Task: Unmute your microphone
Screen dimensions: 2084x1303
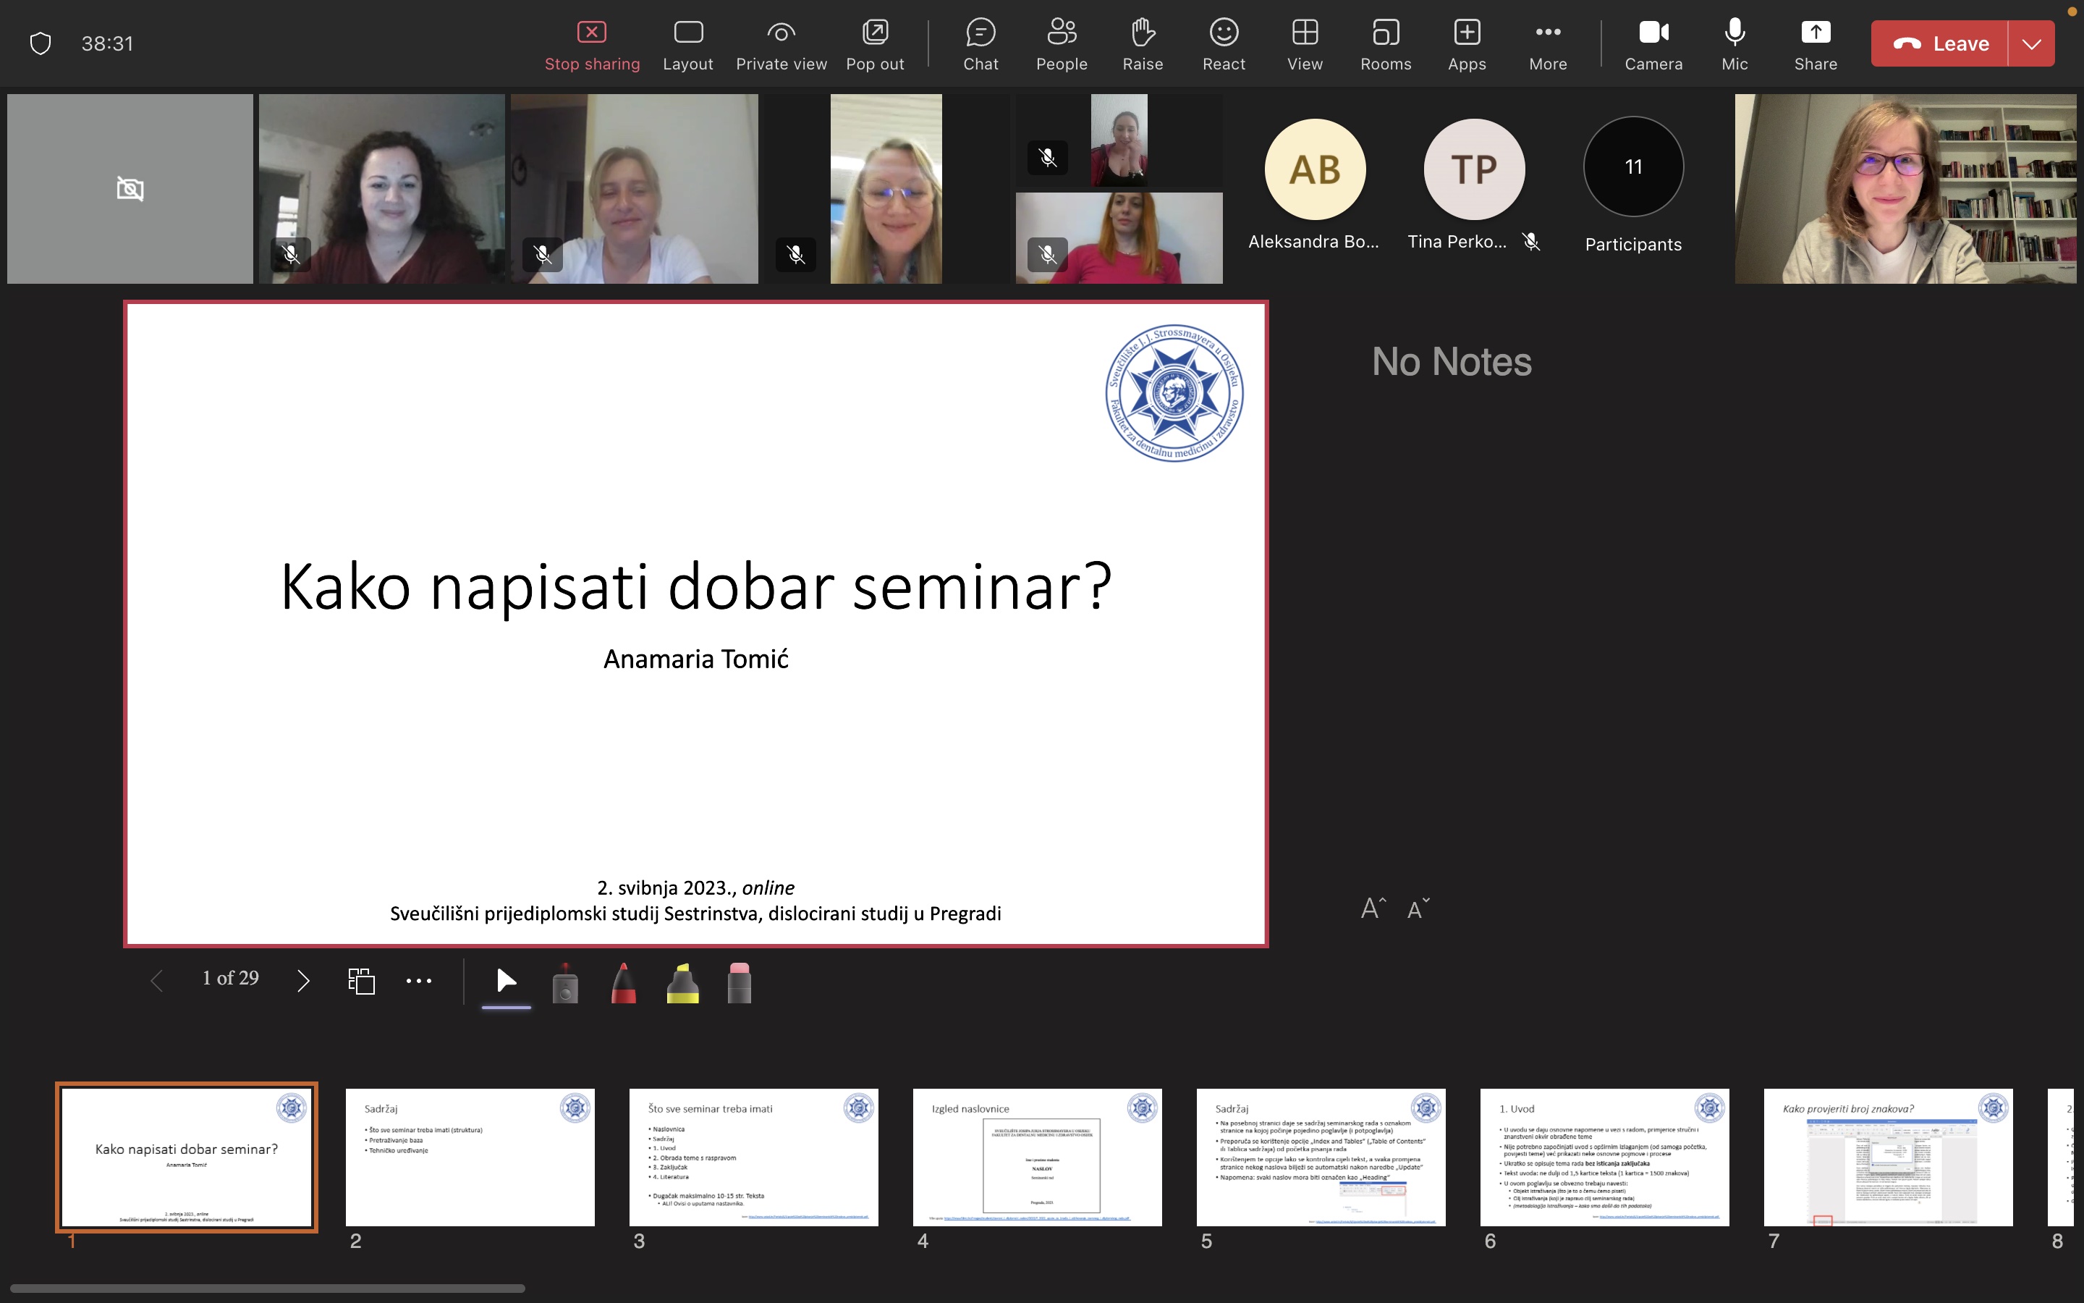Action: pyautogui.click(x=1734, y=43)
